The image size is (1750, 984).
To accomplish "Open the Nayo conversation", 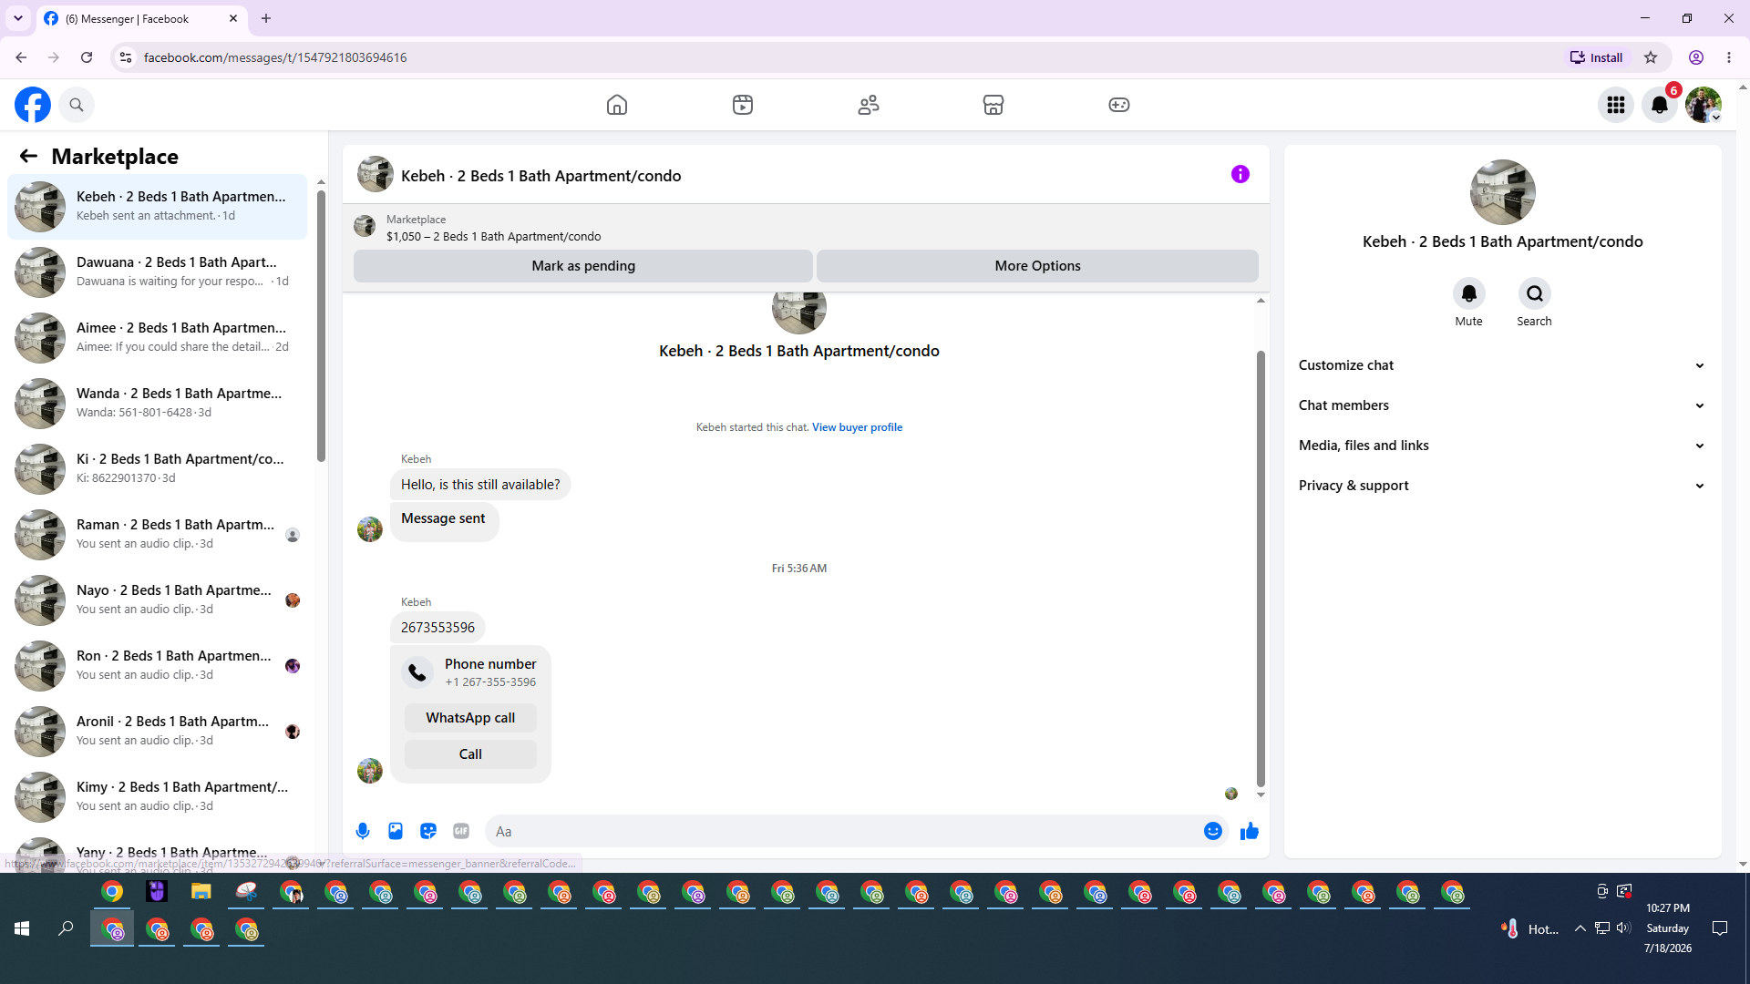I will tap(158, 600).
